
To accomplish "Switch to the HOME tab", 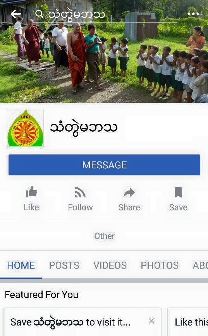I will [21, 265].
